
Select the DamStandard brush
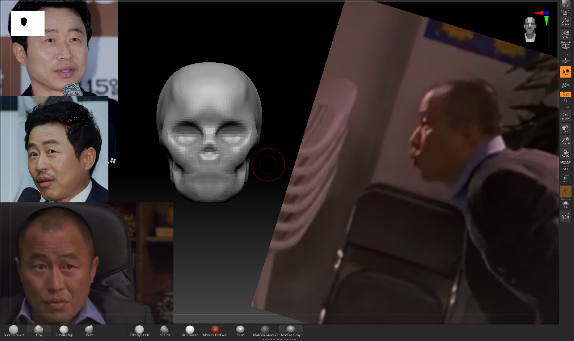coord(14,331)
